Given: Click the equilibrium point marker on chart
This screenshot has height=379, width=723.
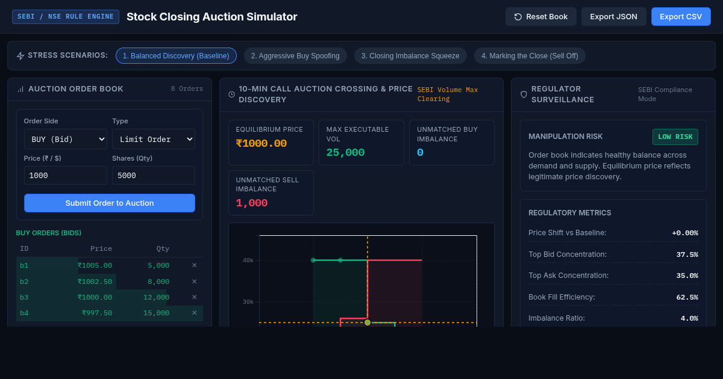Looking at the screenshot, I should (x=368, y=322).
